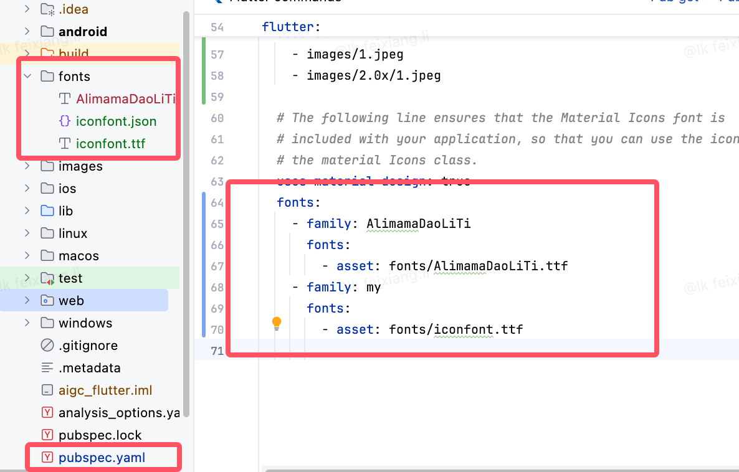
Task: Collapse the fonts folder
Action: [x=27, y=76]
